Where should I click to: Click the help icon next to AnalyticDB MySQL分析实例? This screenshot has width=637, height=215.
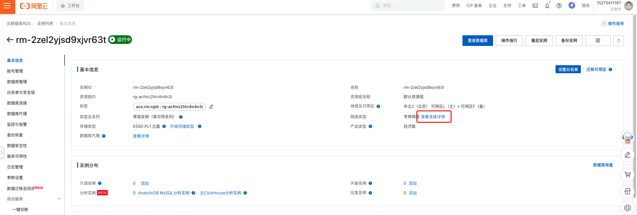(193, 193)
